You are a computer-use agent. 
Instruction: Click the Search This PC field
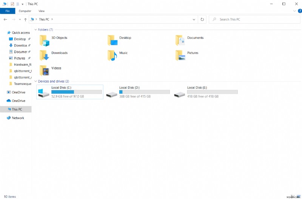(x=254, y=19)
